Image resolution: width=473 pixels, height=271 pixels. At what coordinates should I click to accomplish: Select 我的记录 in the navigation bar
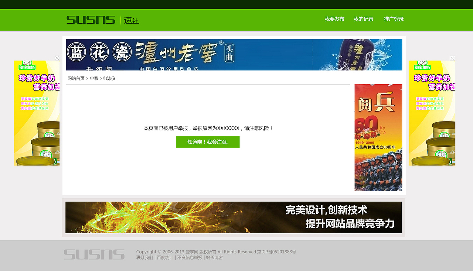pyautogui.click(x=363, y=18)
